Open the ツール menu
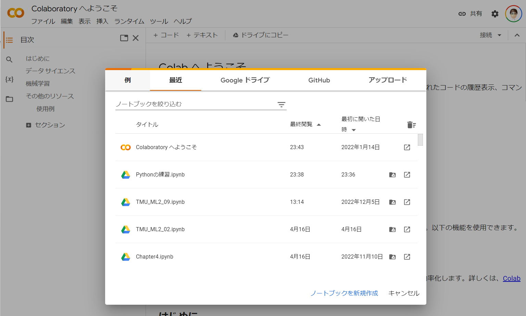Viewport: 526px width, 316px height. 159,21
